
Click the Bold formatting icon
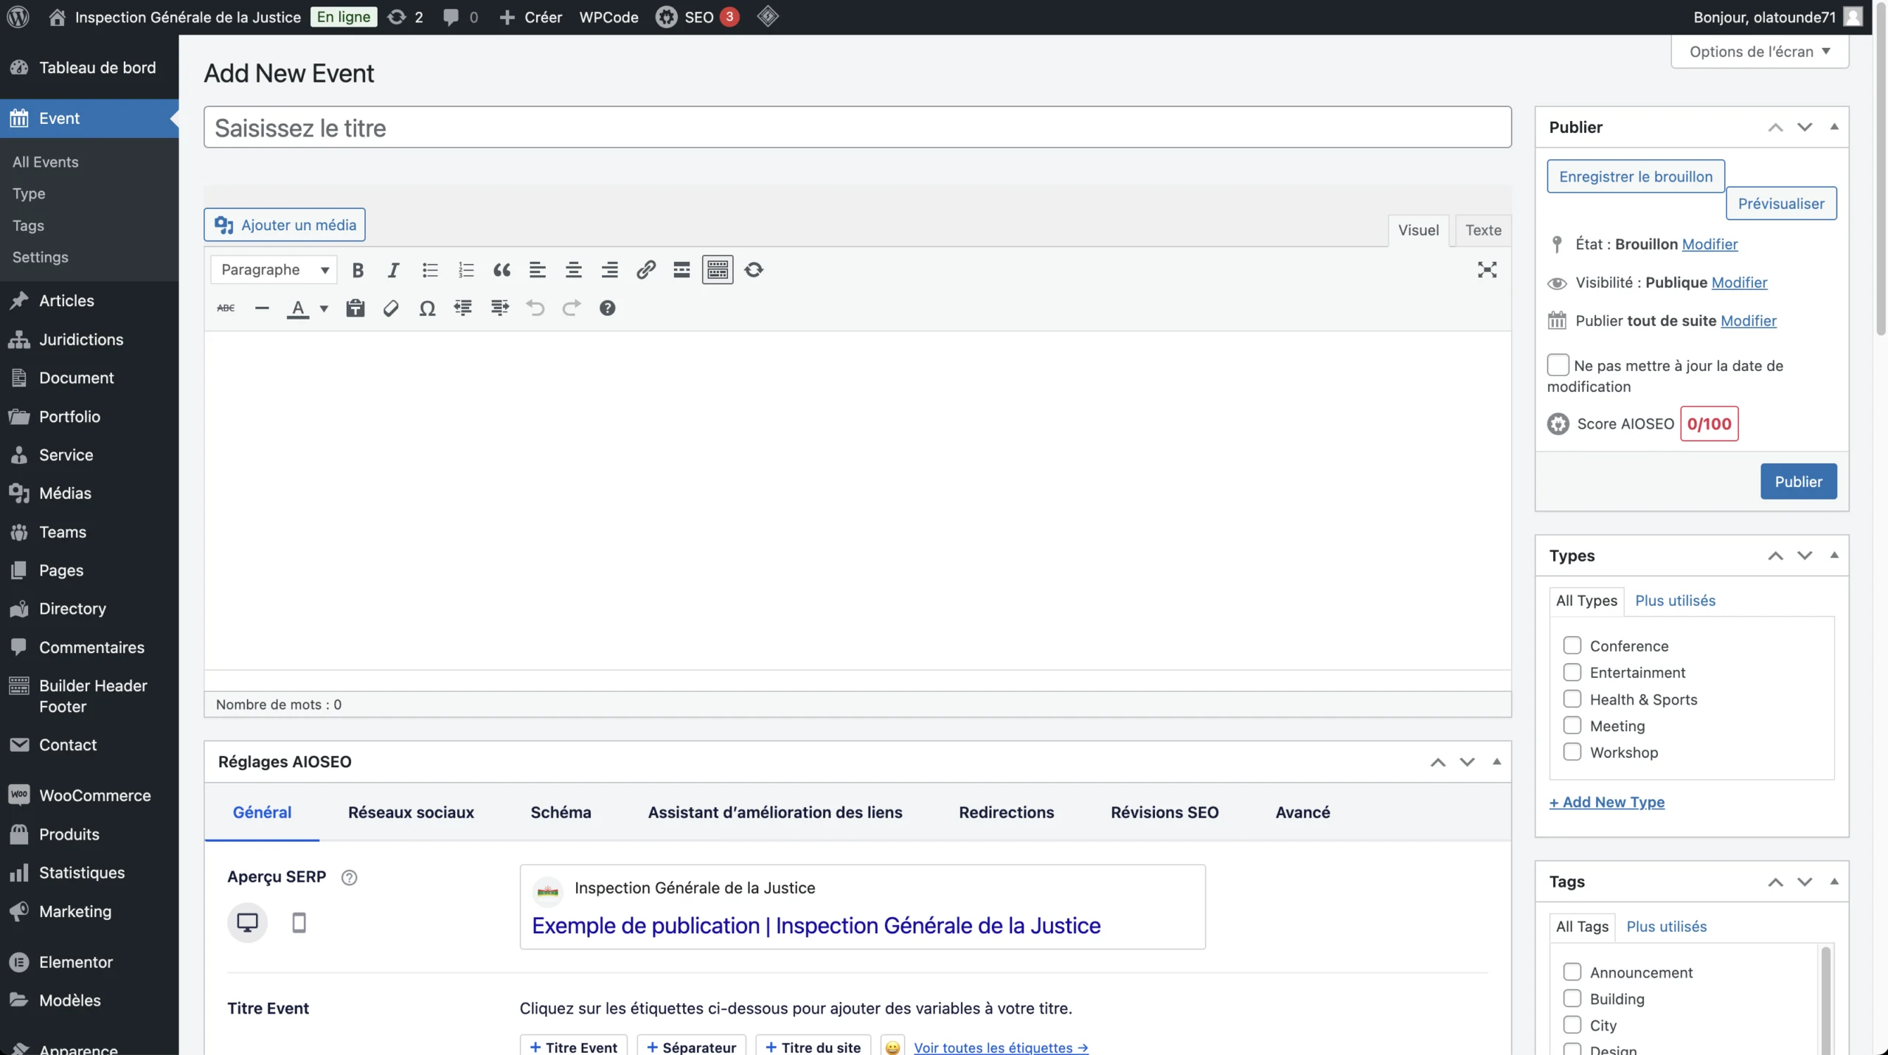(358, 270)
